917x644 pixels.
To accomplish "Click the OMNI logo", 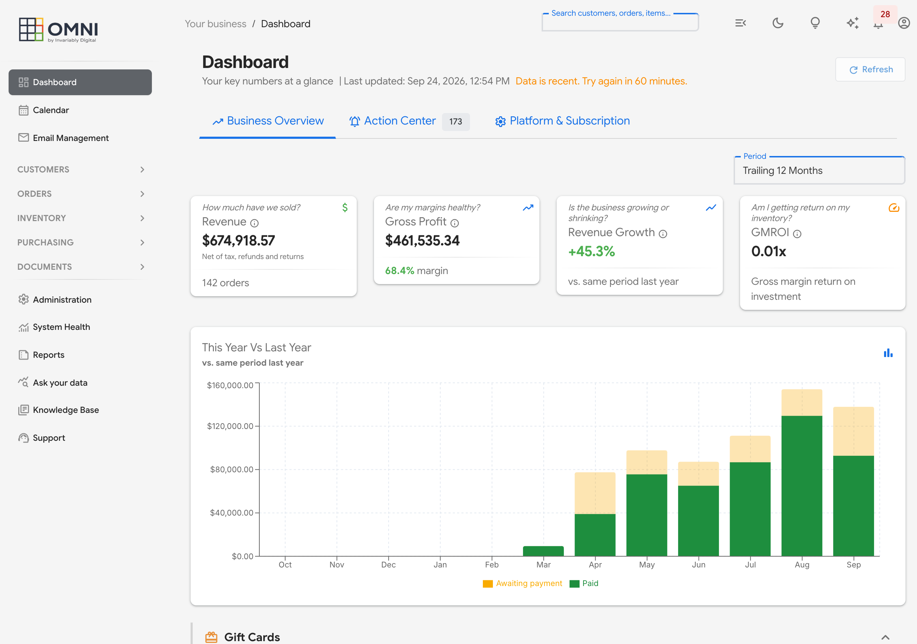I will coord(58,30).
